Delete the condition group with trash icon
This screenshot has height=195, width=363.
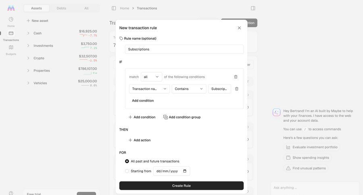(236, 77)
